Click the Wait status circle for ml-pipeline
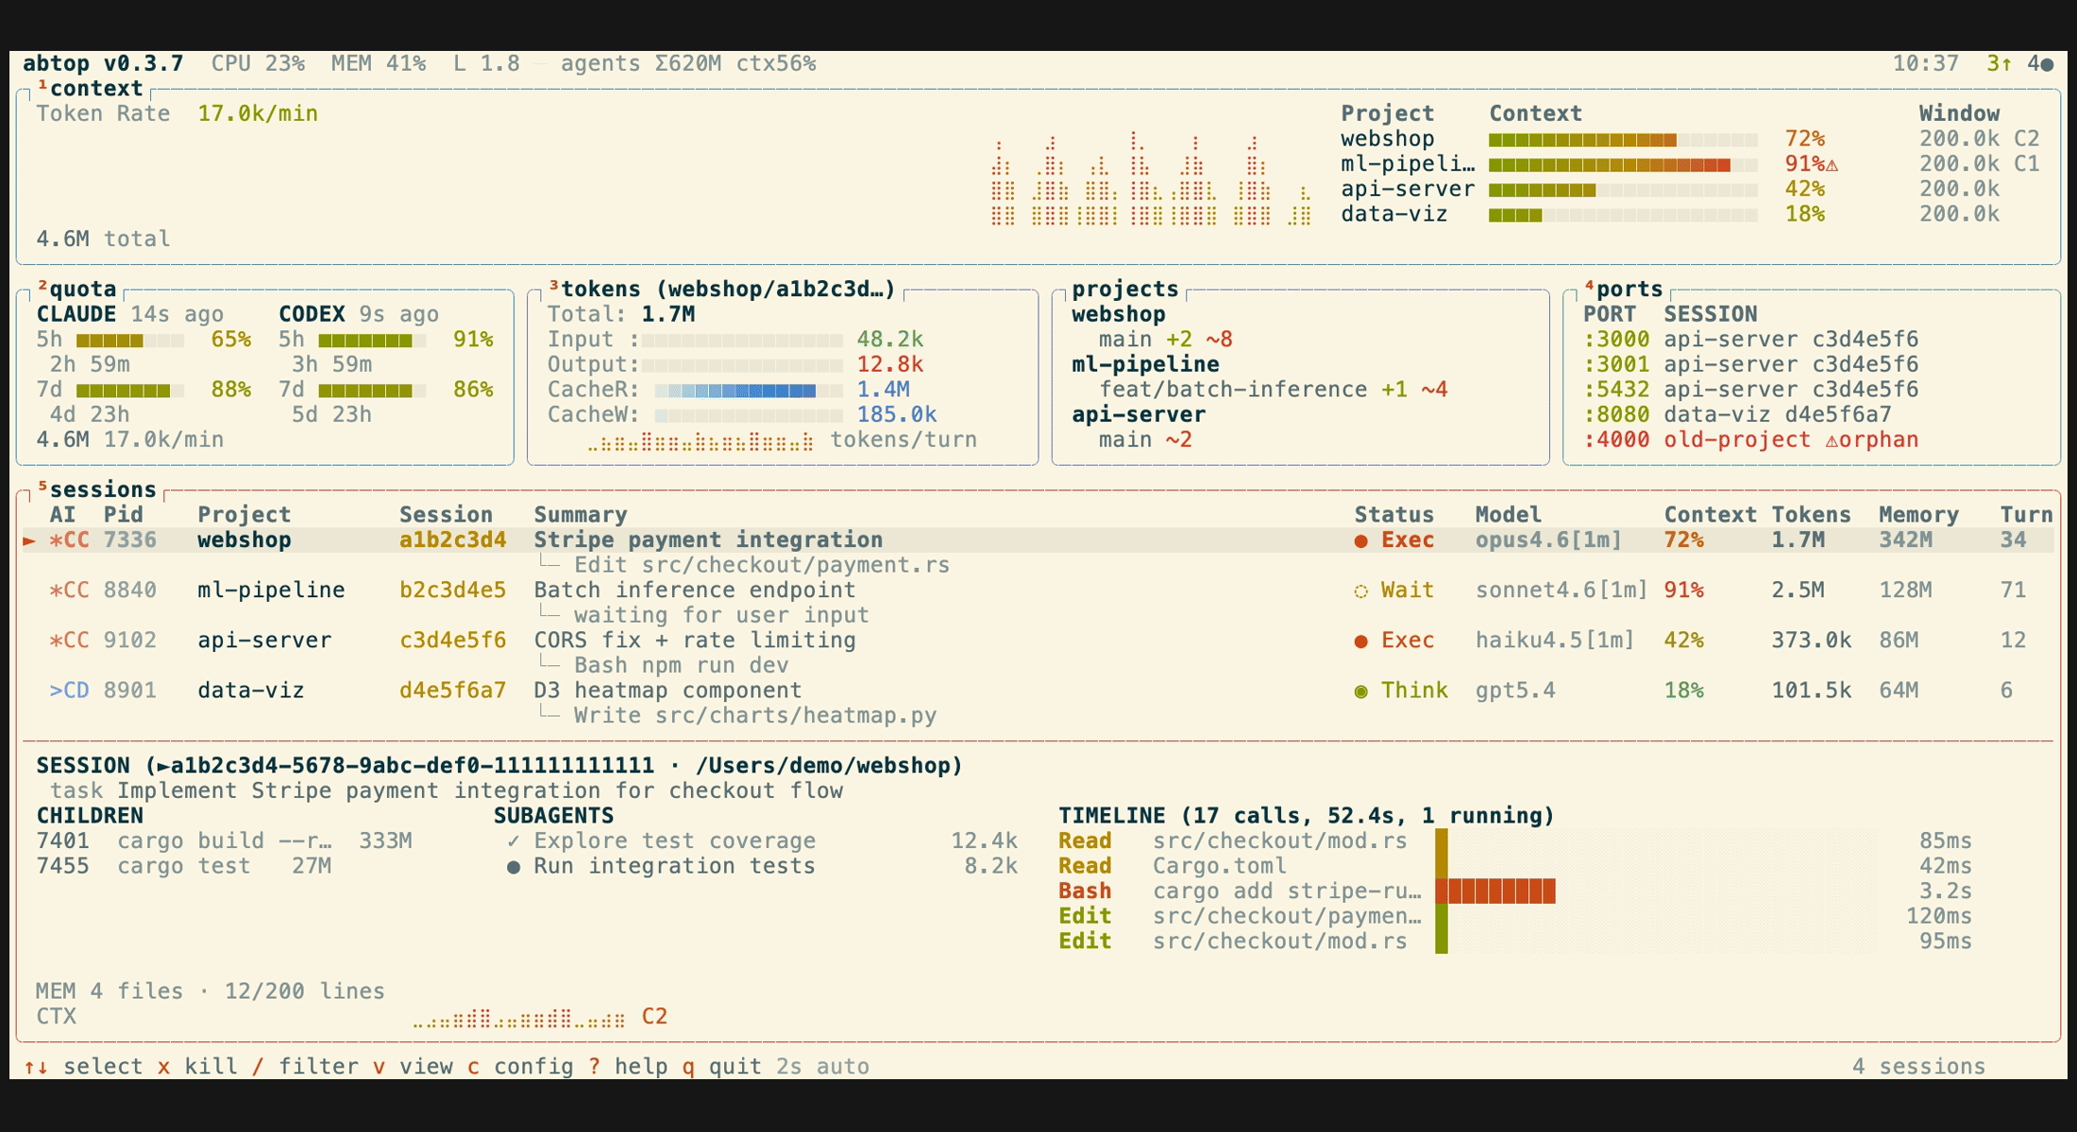The image size is (2077, 1132). 1360,591
